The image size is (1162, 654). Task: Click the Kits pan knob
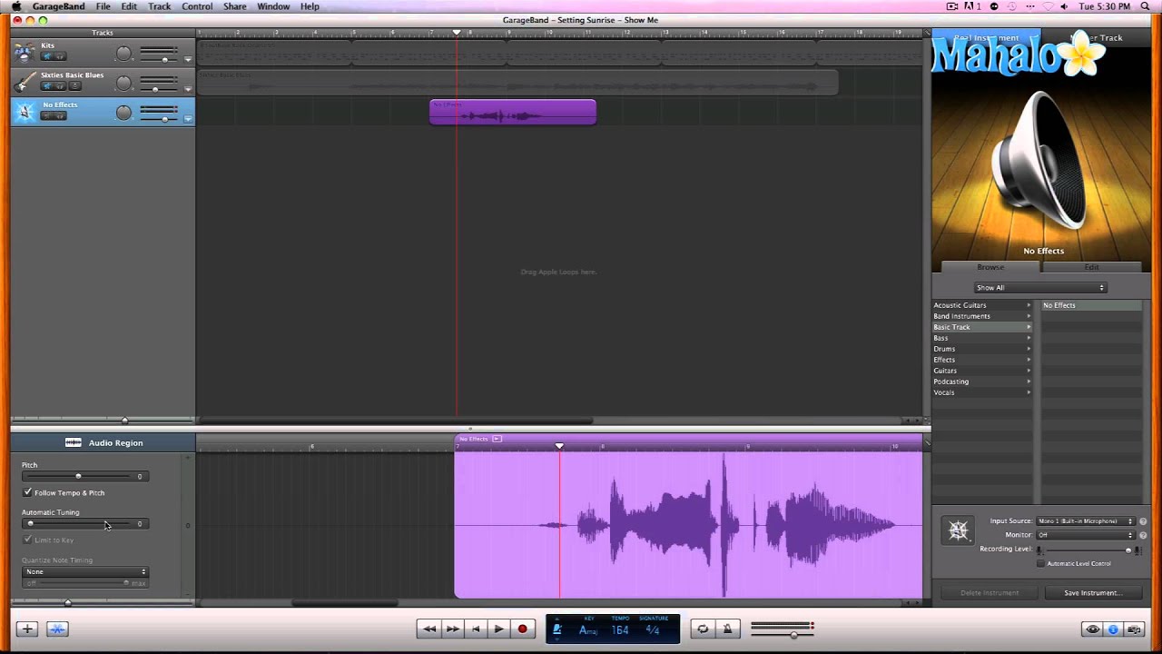pyautogui.click(x=123, y=54)
